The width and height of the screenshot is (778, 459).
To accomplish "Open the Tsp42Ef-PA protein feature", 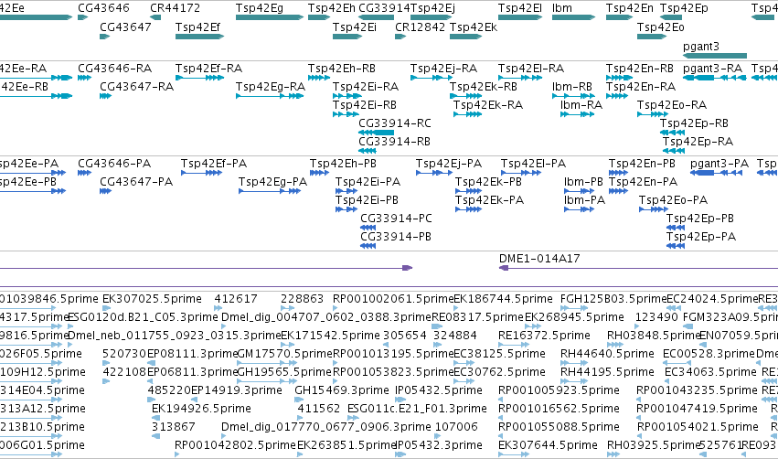I will click(x=201, y=173).
